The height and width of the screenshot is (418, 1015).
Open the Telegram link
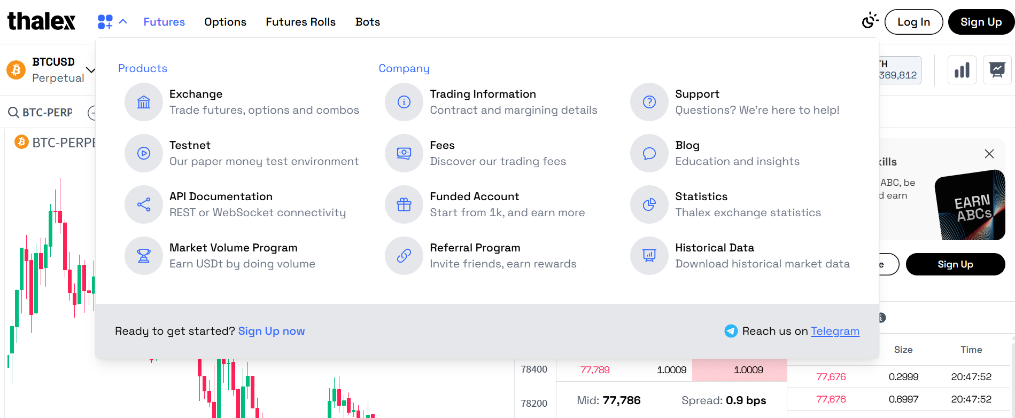(835, 331)
